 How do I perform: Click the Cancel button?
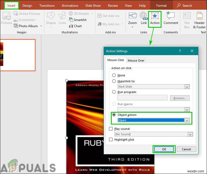point(186,149)
